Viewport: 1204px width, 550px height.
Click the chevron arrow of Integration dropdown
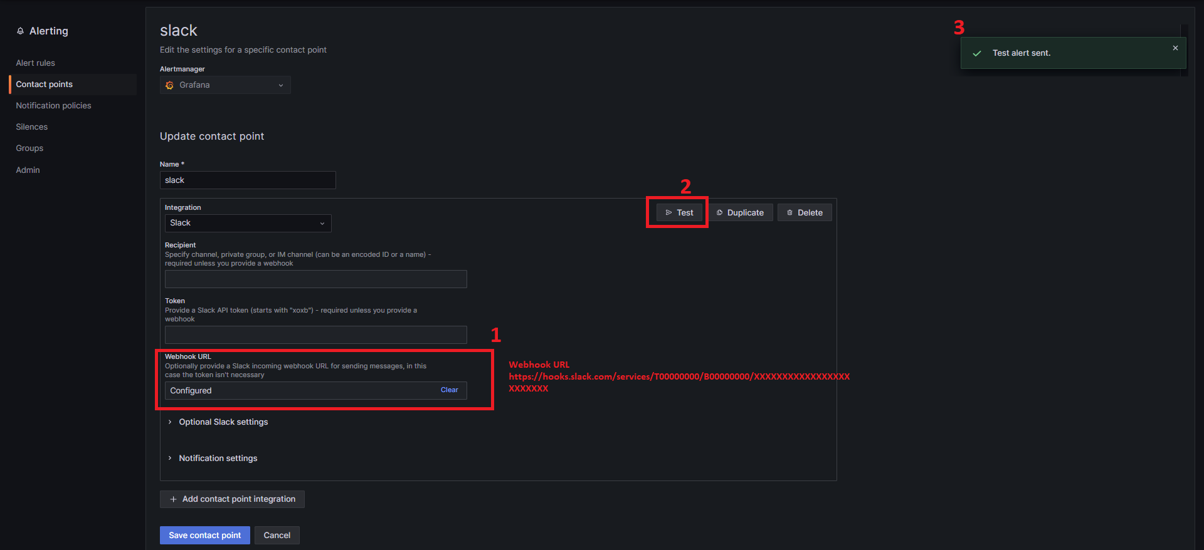click(322, 223)
